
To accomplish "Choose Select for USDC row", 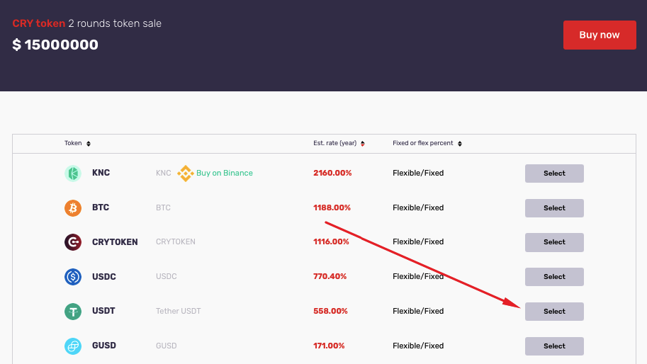I will point(554,277).
